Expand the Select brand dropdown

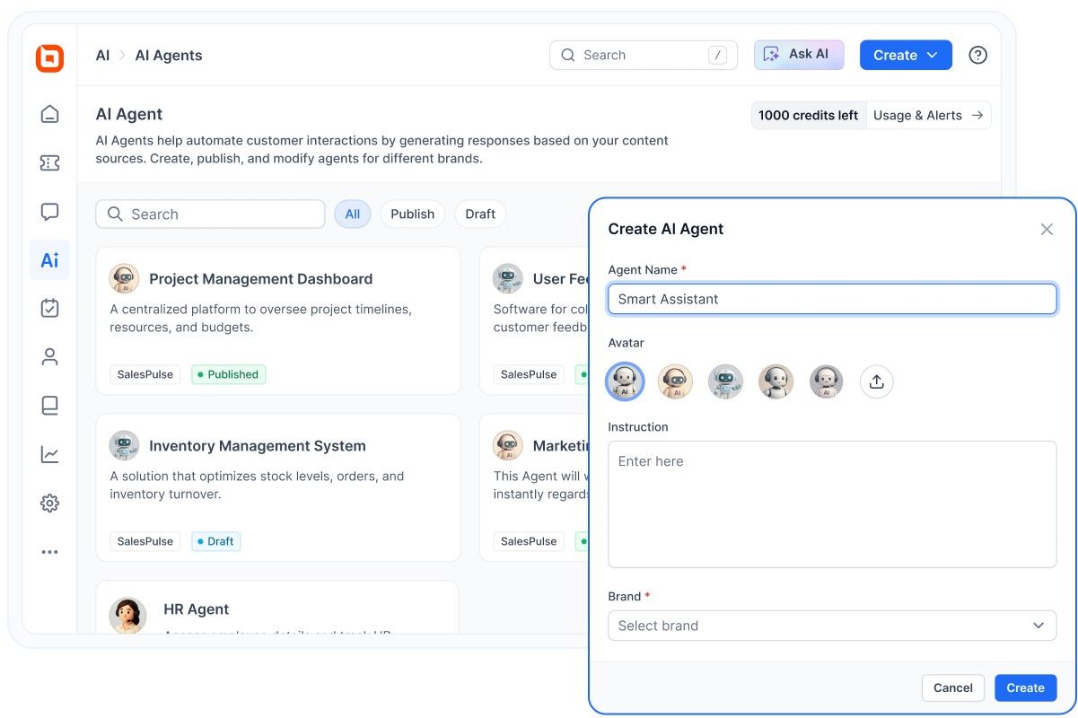pos(831,626)
